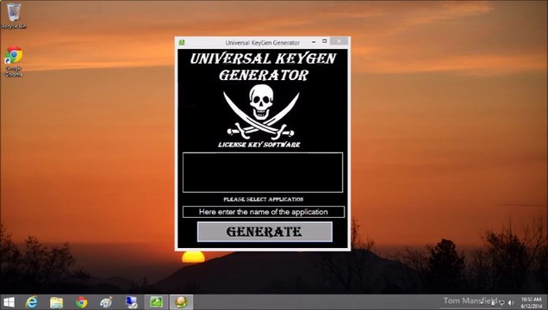Image resolution: width=548 pixels, height=310 pixels.
Task: Click the burger keygen taskbar icon
Action: (181, 302)
